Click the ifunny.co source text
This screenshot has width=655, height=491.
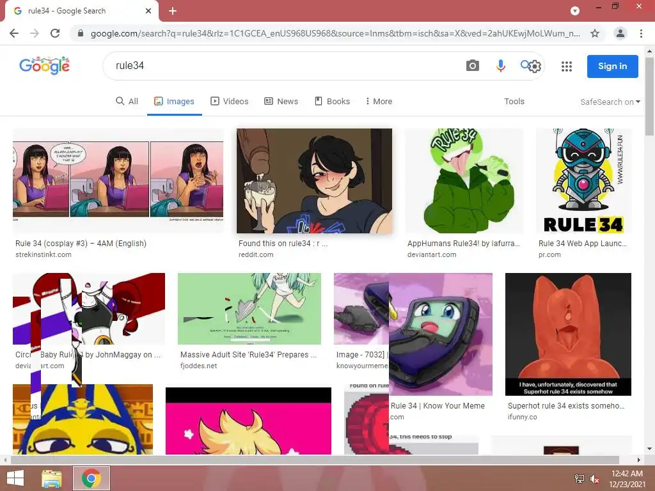coord(522,417)
